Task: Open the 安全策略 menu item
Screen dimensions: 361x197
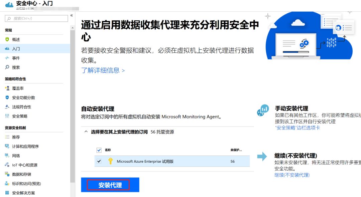Action: click(x=20, y=116)
